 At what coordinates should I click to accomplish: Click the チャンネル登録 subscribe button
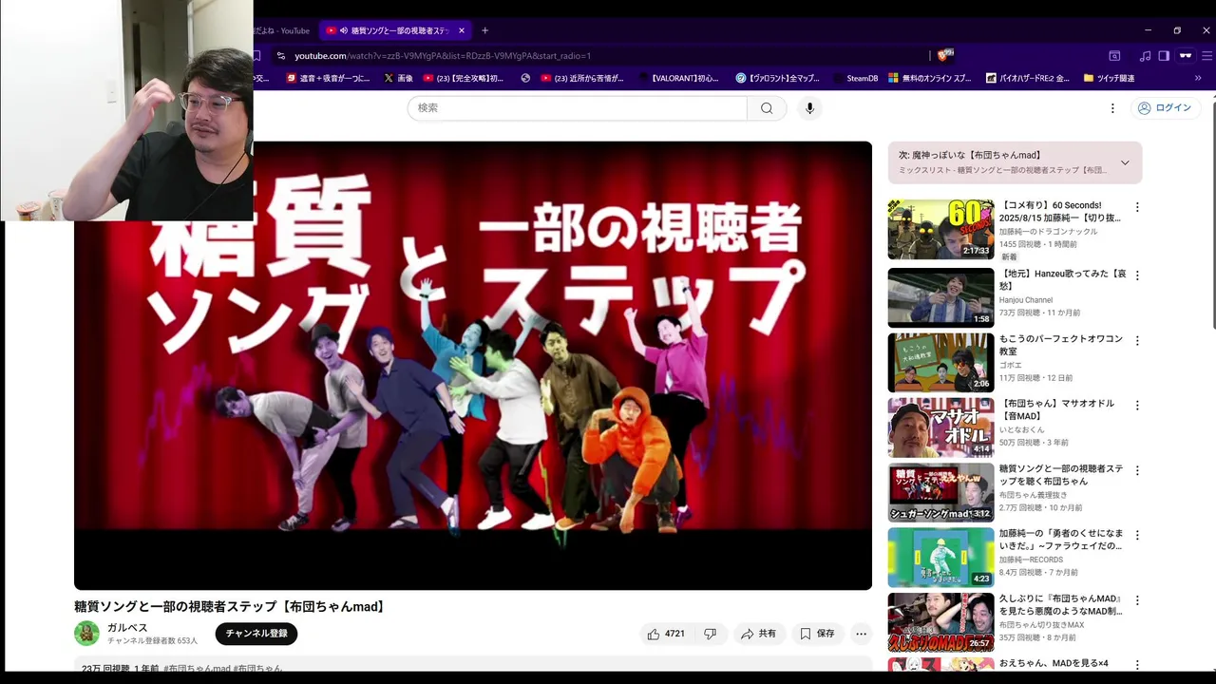[256, 634]
